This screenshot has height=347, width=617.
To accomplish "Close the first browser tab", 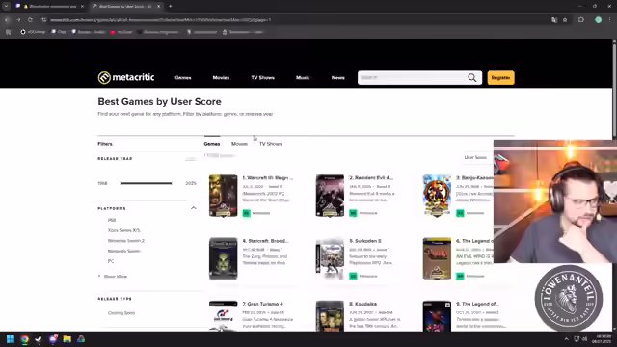I will pos(82,7).
